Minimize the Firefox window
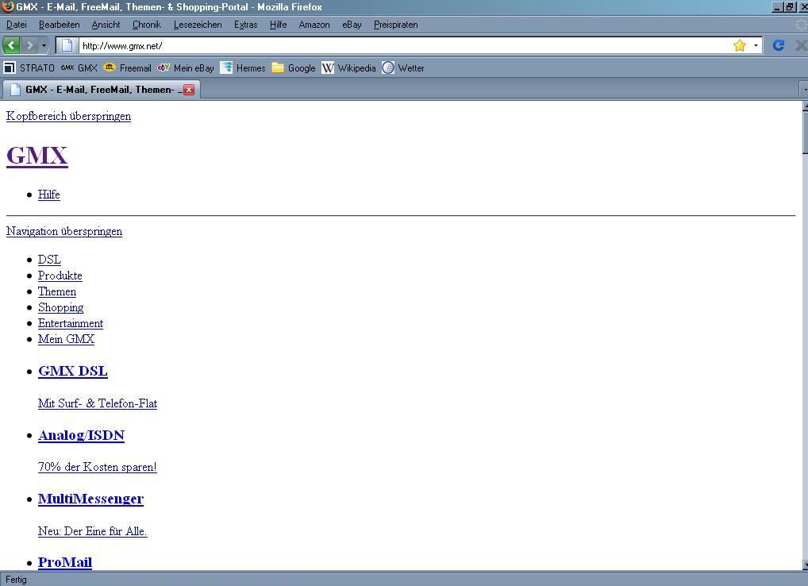Viewport: 808px width, 586px height. pos(777,6)
